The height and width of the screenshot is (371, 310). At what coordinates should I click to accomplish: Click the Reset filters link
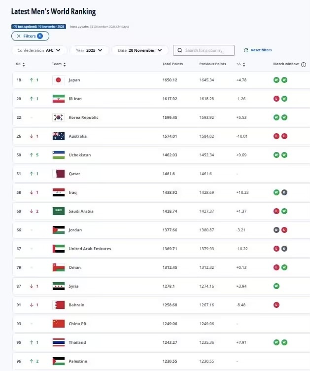click(258, 50)
